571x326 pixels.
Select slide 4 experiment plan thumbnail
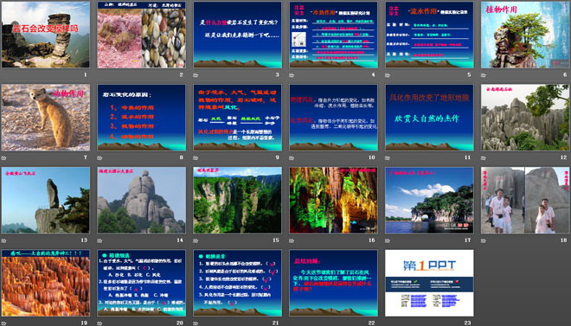click(x=334, y=35)
